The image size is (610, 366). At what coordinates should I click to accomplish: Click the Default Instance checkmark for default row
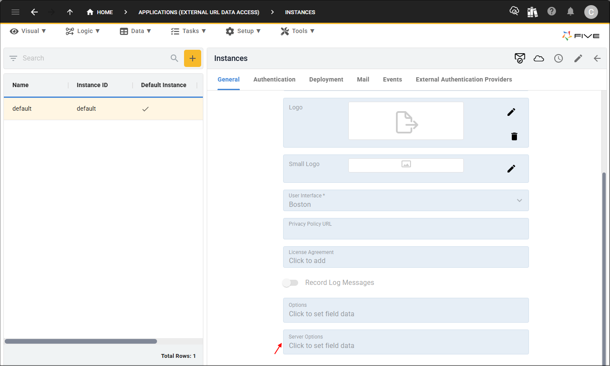pos(145,109)
